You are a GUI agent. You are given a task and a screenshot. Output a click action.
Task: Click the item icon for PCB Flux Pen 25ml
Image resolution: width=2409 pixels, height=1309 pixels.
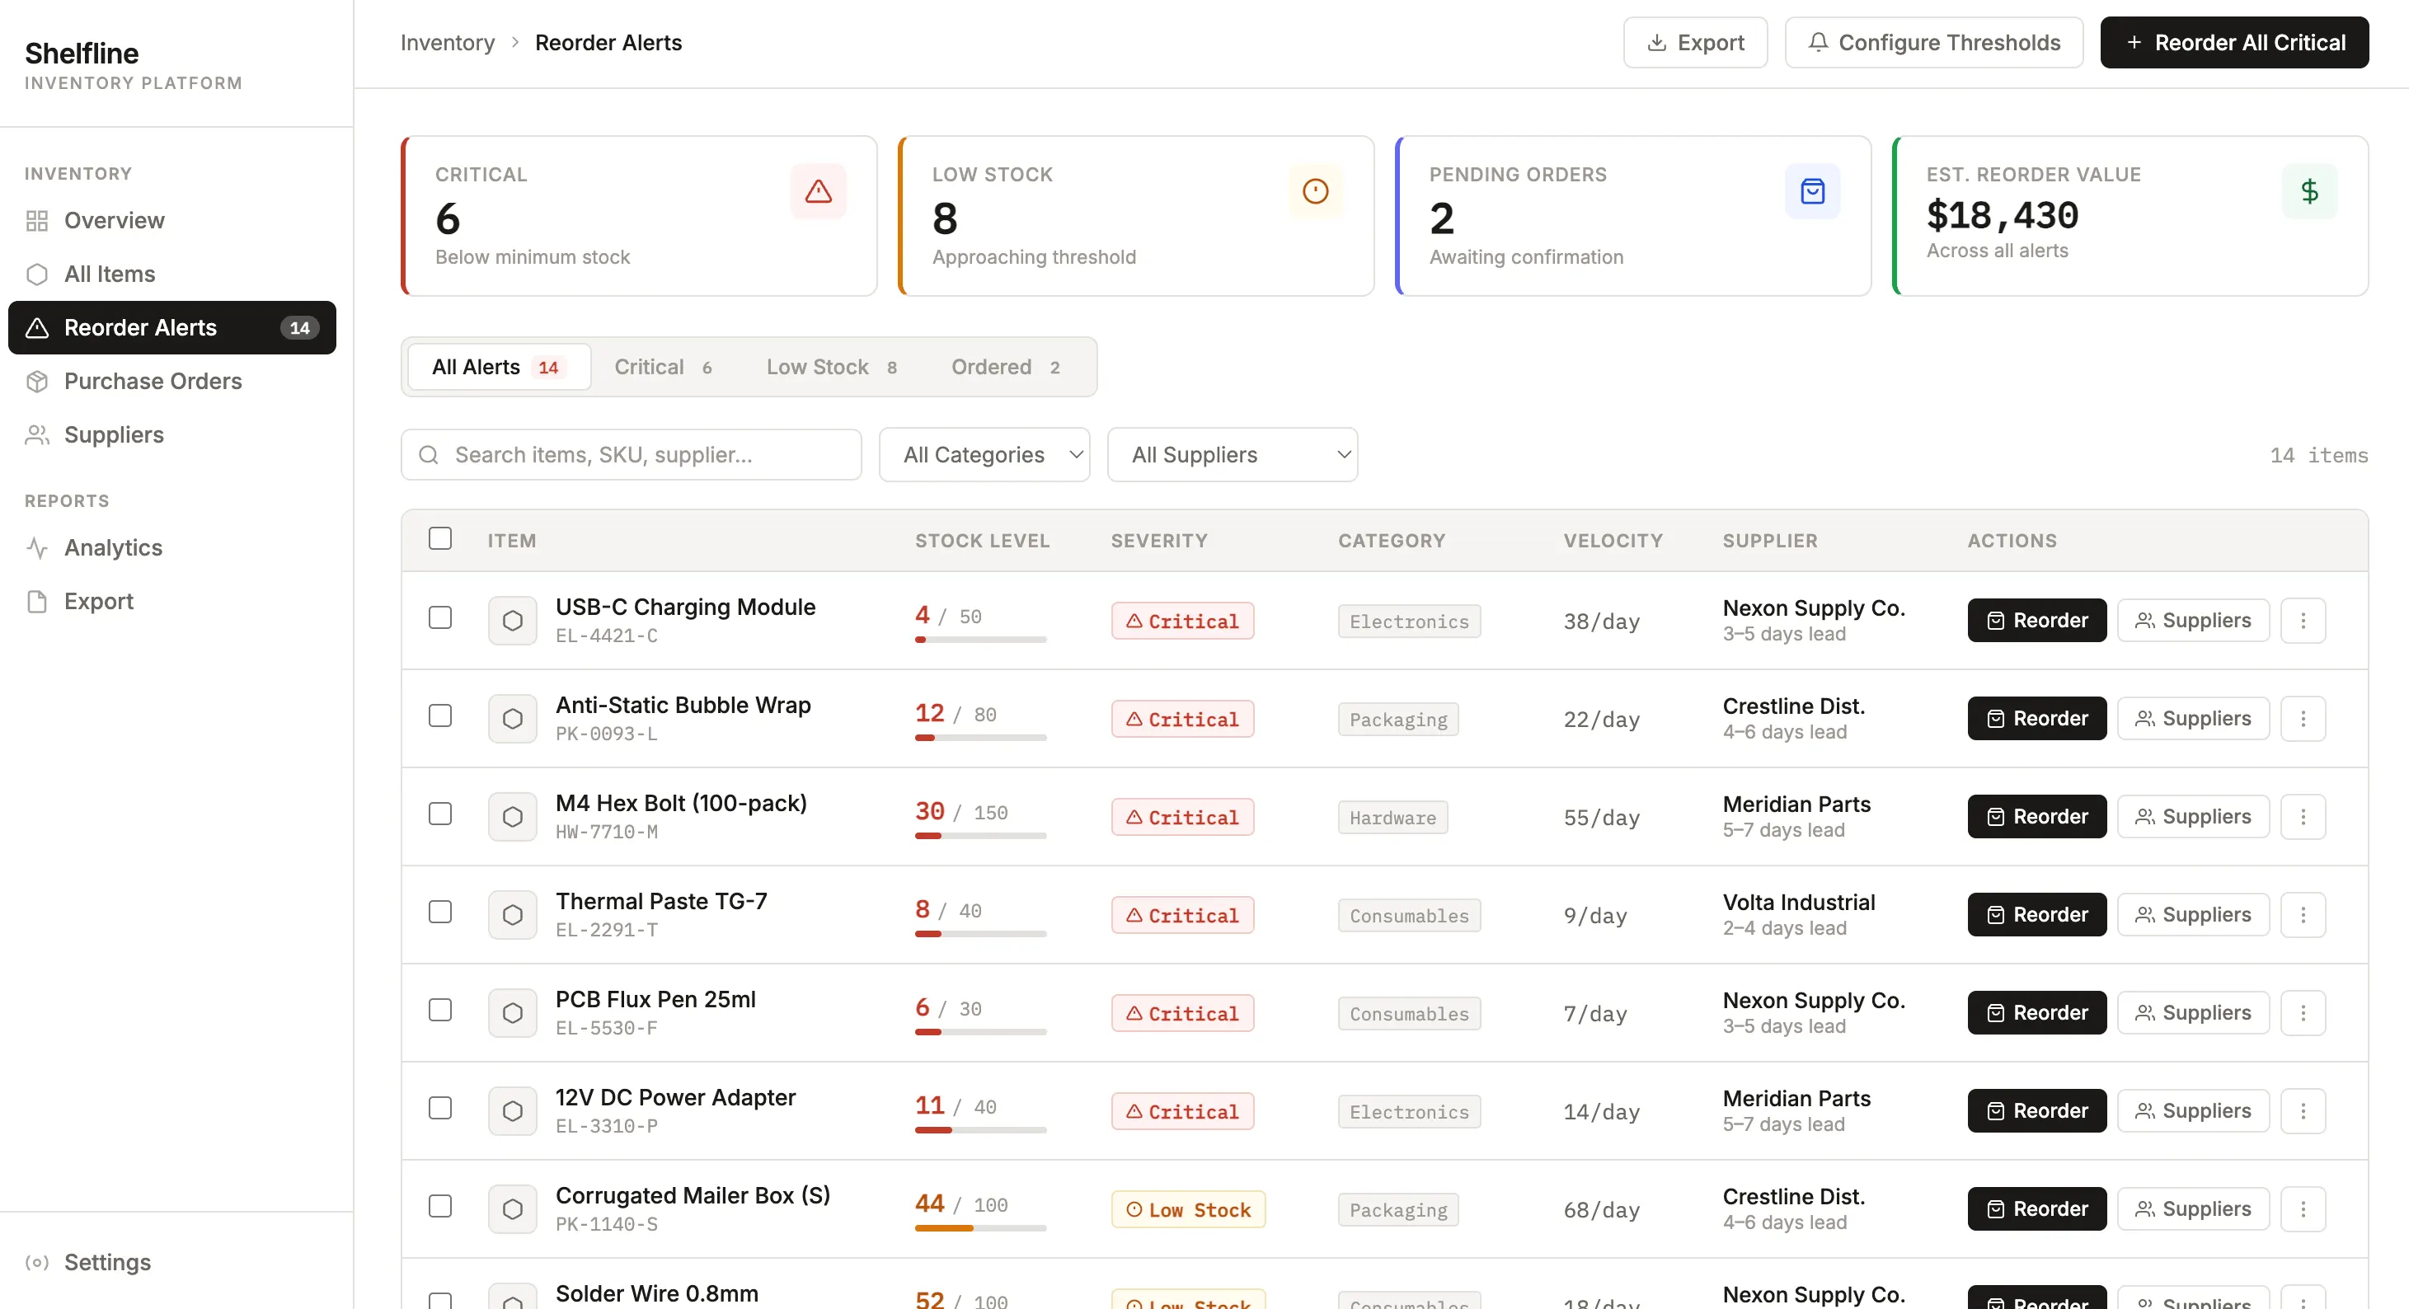513,1014
